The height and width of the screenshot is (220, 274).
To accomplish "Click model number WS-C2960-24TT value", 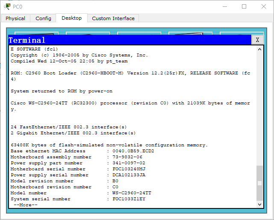I will [x=132, y=193].
